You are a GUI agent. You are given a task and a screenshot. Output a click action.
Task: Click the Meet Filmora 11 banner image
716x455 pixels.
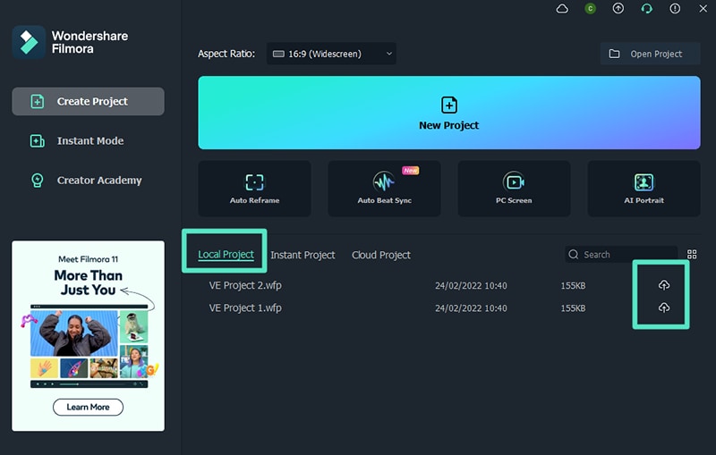(x=88, y=336)
